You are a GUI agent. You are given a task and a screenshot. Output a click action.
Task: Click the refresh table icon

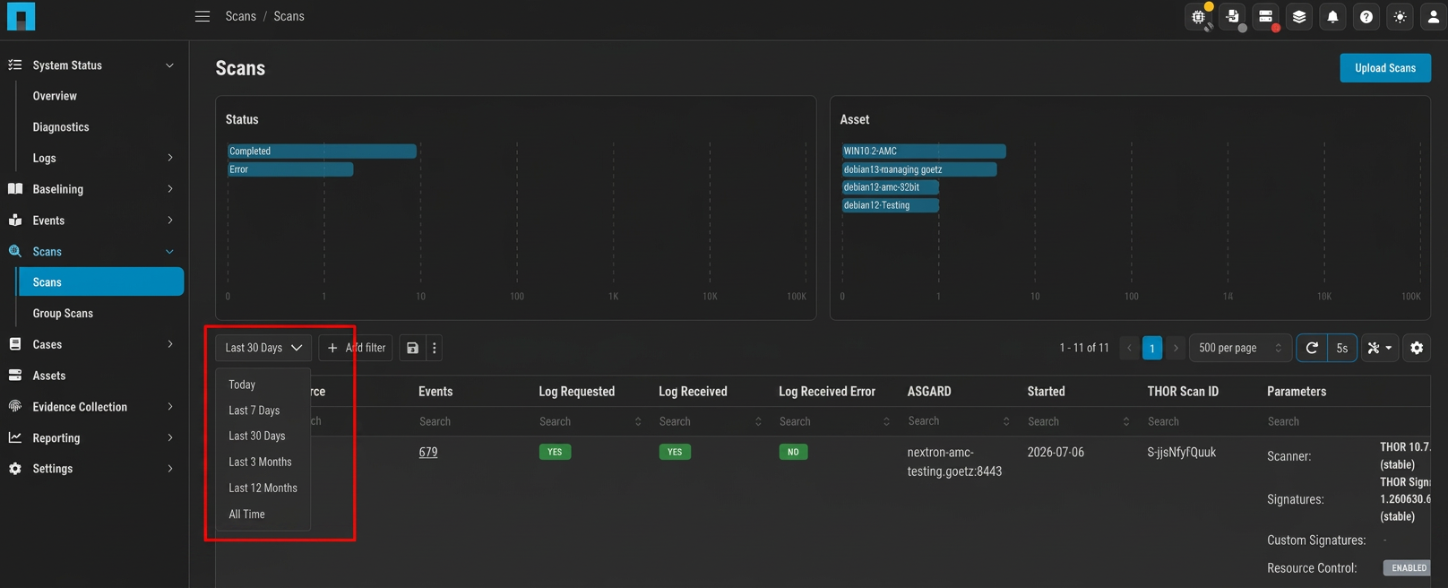click(1312, 348)
